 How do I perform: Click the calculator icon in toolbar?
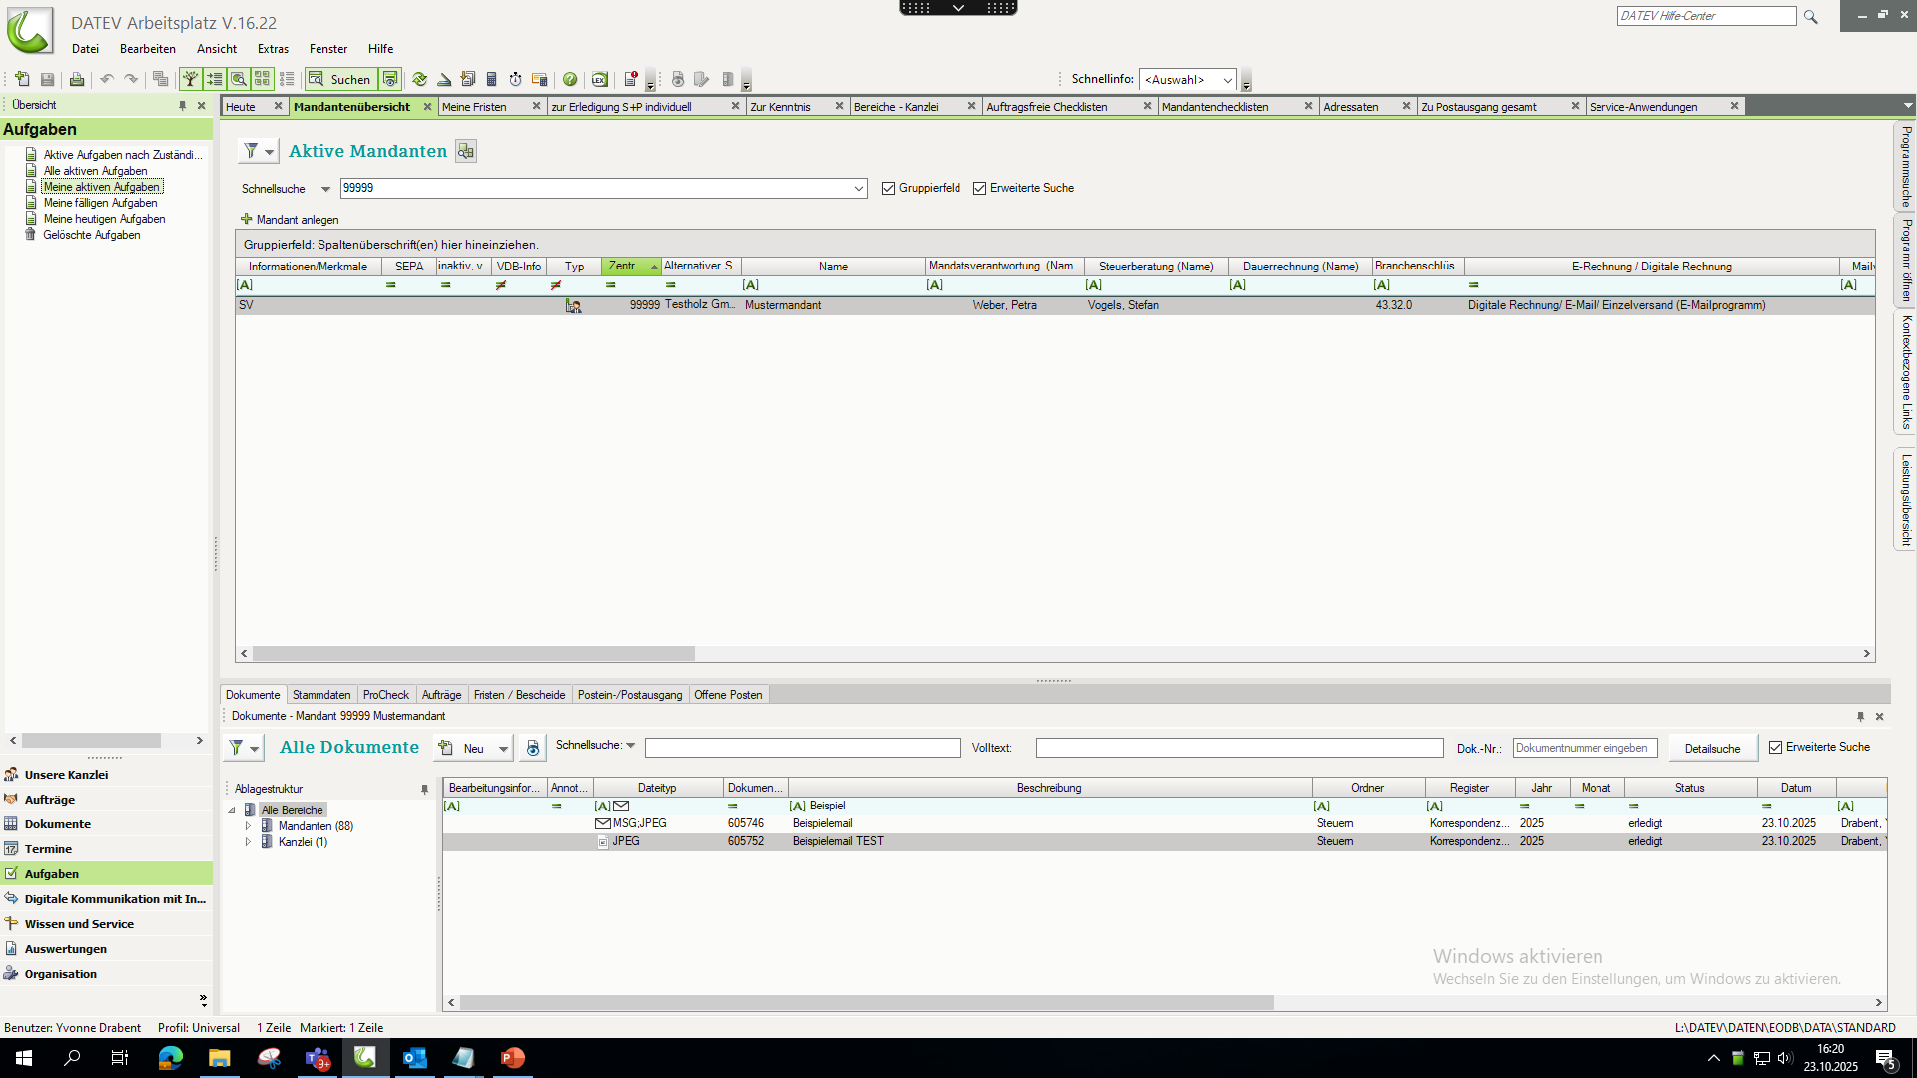pyautogui.click(x=491, y=79)
